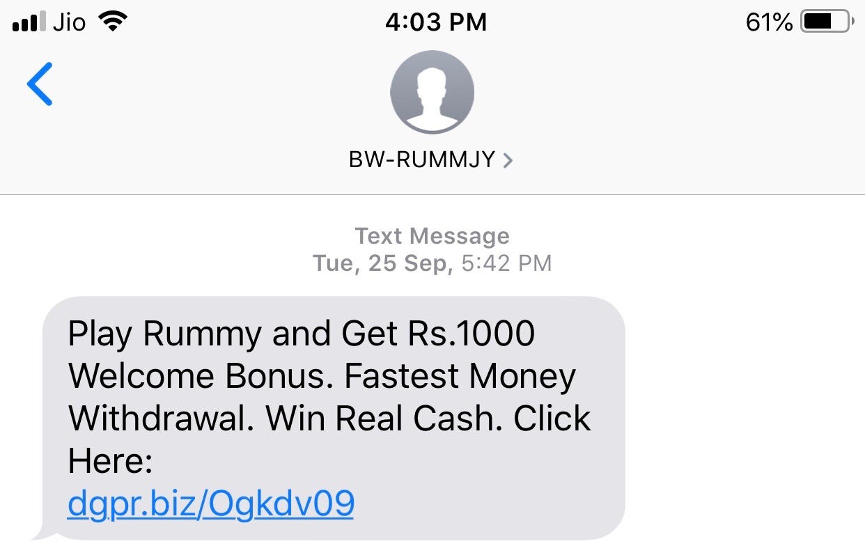The image size is (865, 546).
Task: Tap the 5:42 PM time text
Action: click(x=506, y=263)
